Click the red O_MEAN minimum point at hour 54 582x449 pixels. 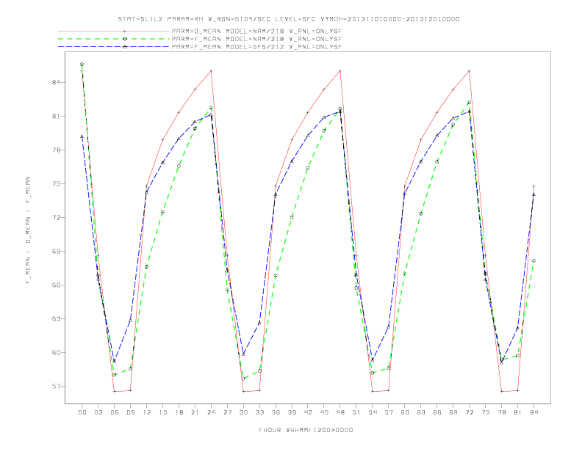(x=373, y=391)
